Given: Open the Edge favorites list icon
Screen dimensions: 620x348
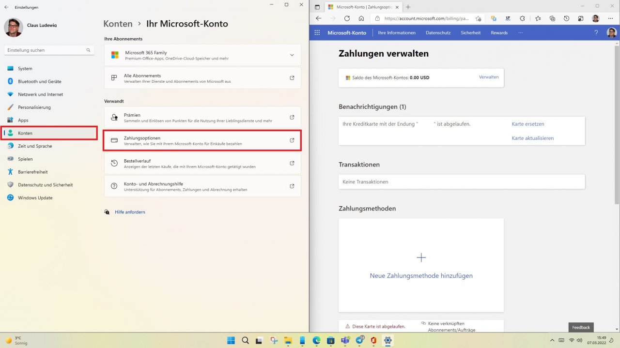Looking at the screenshot, I should click(x=538, y=18).
